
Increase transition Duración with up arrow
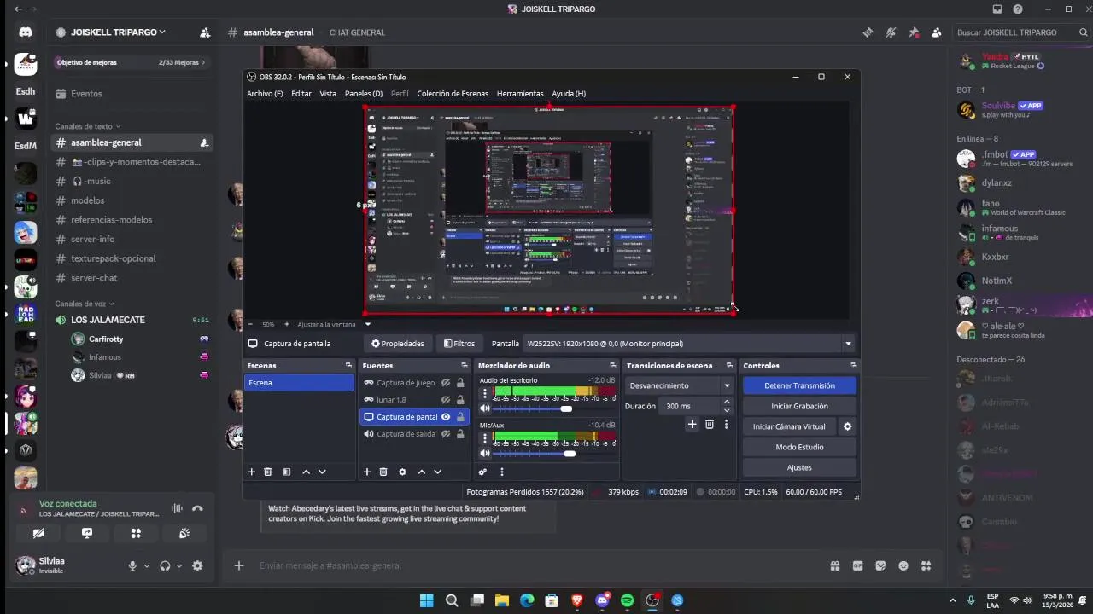click(727, 402)
